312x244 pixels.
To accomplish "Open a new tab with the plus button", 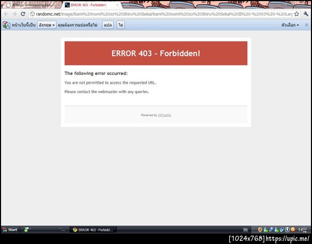I will tap(126, 5).
